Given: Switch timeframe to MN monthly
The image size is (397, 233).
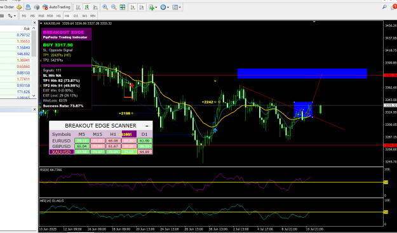Looking at the screenshot, I should point(93,16).
